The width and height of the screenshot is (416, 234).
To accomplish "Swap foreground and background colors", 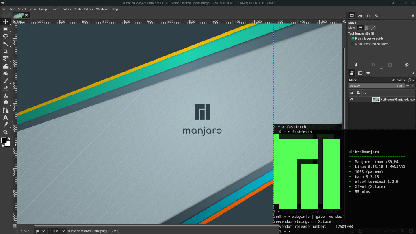I will tap(9, 139).
